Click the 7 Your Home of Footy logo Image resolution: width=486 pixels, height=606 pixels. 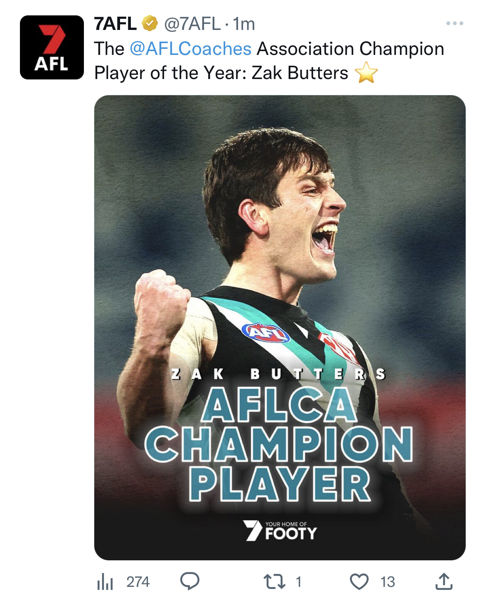[x=280, y=530]
